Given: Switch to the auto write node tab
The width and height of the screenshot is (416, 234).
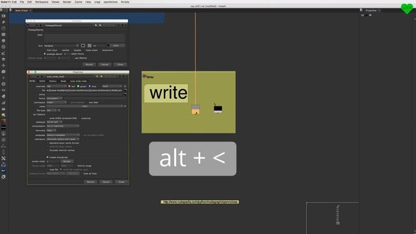Looking at the screenshot, I should (x=78, y=81).
